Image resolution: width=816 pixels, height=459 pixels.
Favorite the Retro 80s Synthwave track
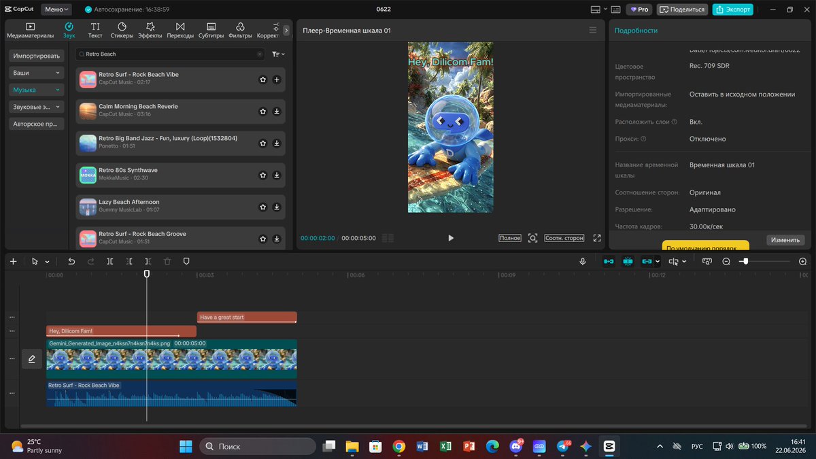click(263, 175)
